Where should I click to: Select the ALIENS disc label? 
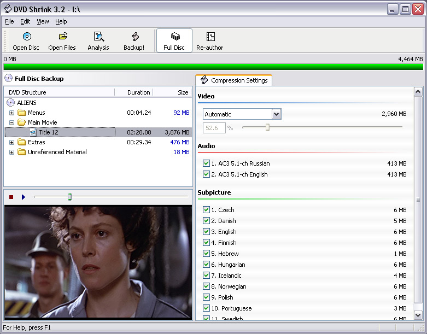27,103
